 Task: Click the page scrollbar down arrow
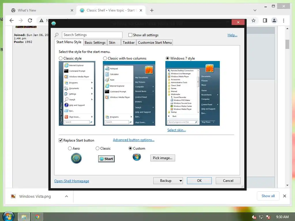point(287,185)
